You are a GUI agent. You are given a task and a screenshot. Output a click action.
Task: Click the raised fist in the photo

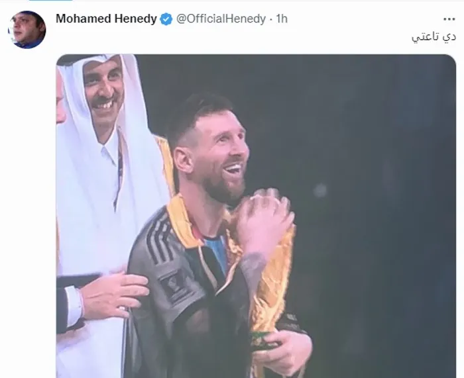pos(265,215)
